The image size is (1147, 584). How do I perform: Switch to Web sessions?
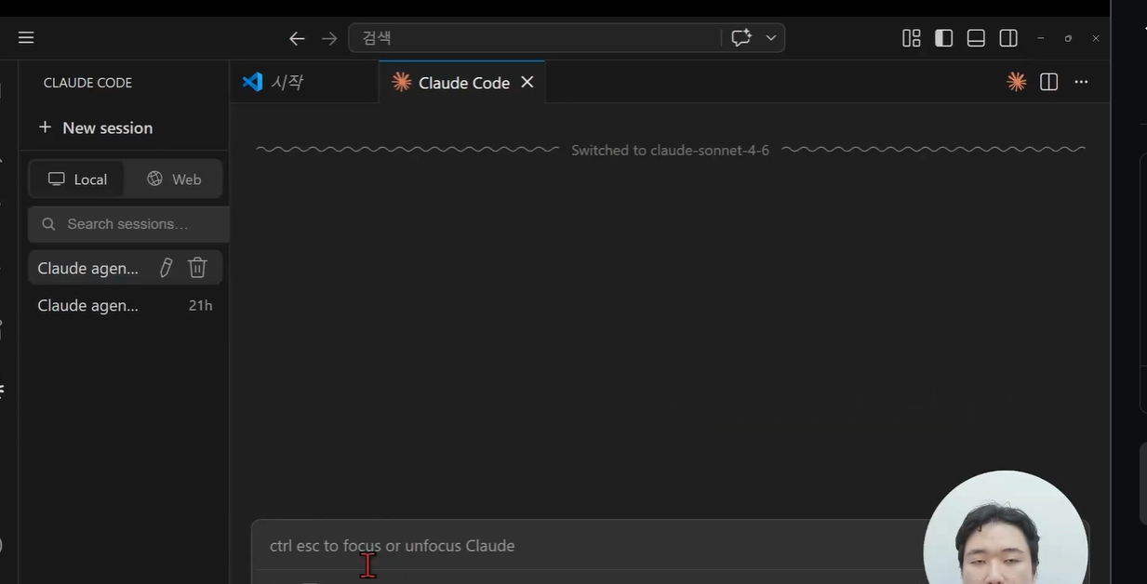pos(174,179)
